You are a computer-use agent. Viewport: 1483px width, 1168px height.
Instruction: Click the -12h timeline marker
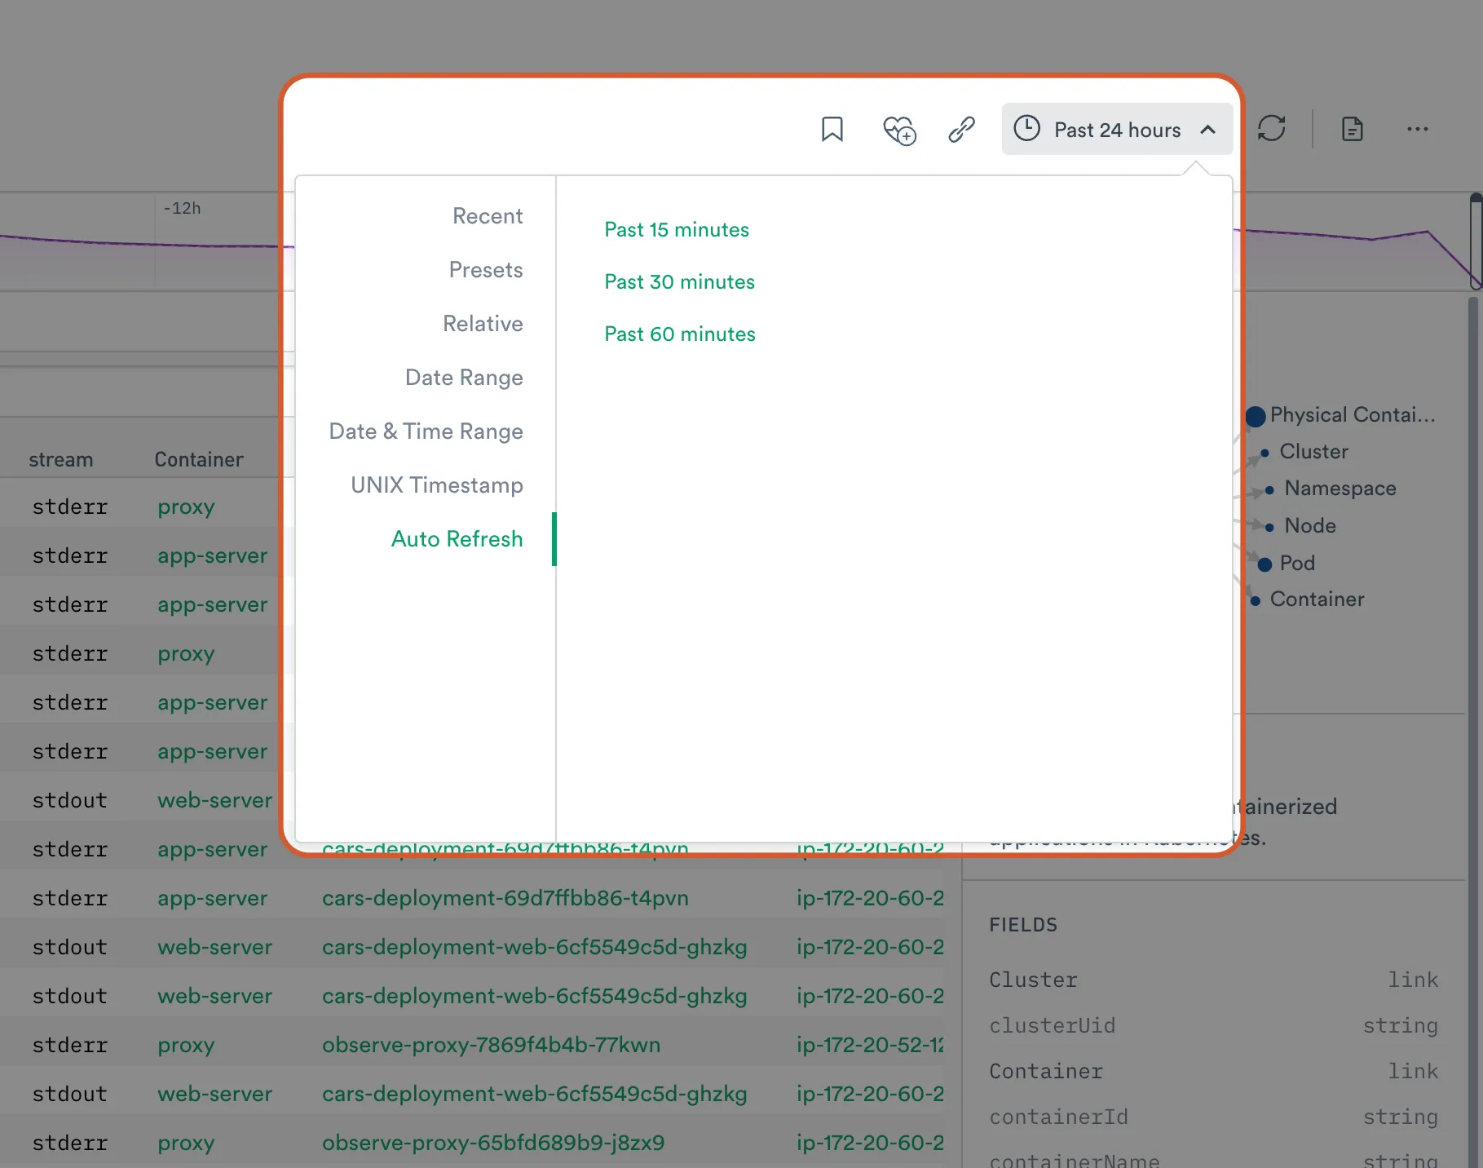click(182, 209)
